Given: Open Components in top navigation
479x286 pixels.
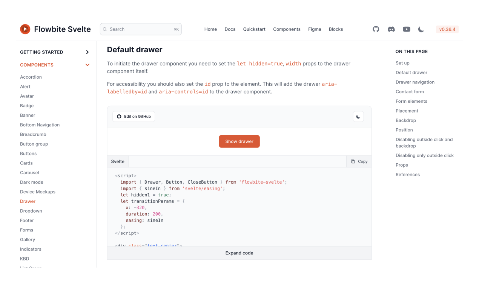Looking at the screenshot, I should tap(287, 29).
